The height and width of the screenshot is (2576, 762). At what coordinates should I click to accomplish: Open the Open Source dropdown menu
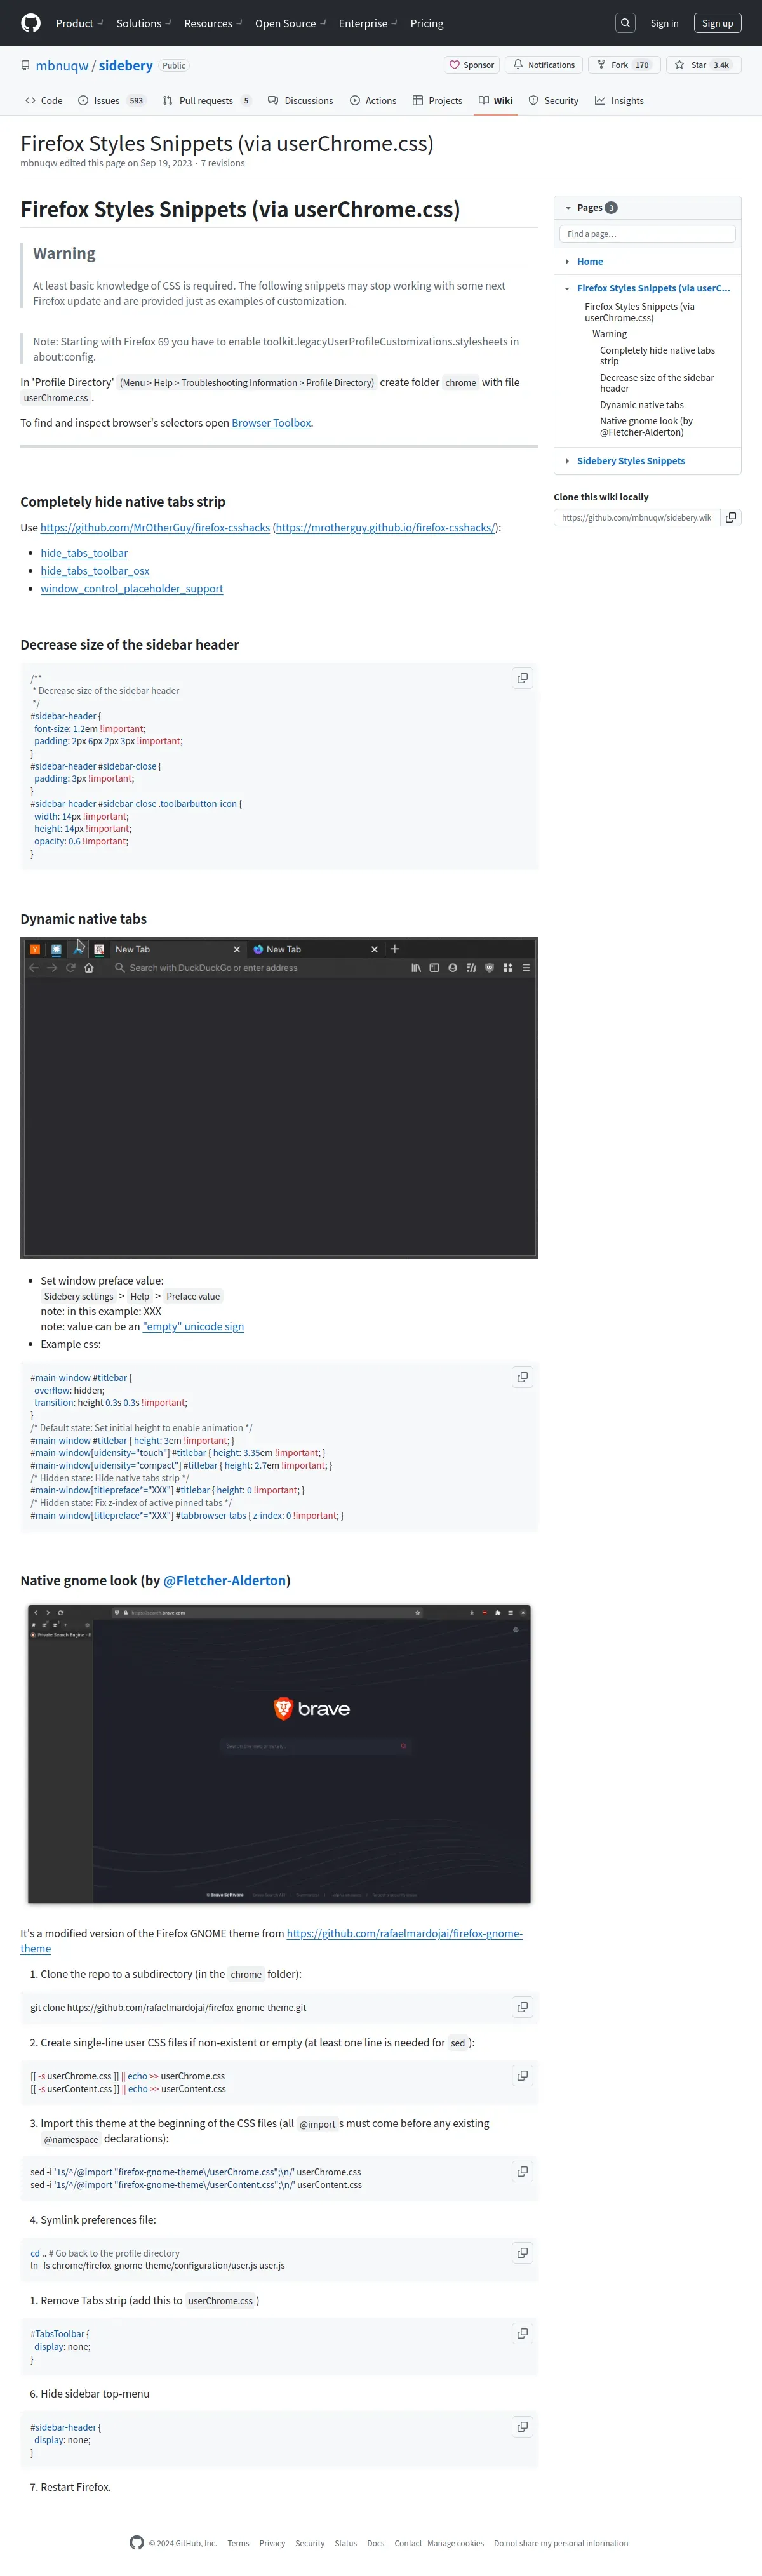pyautogui.click(x=291, y=23)
